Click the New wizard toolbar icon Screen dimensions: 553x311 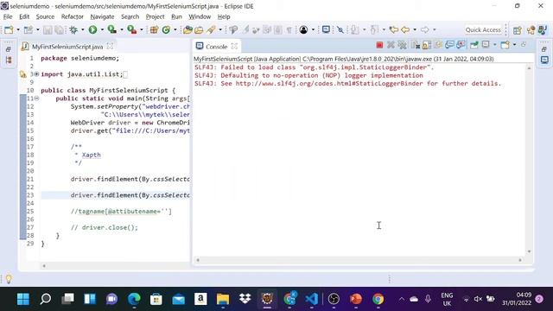point(9,30)
